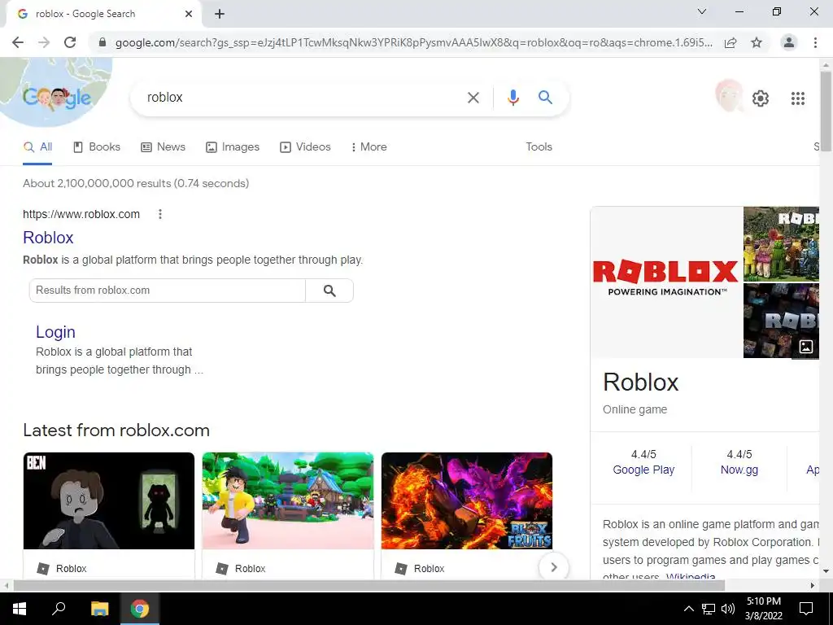Show hidden system tray icons
Image resolution: width=833 pixels, height=625 pixels.
688,609
